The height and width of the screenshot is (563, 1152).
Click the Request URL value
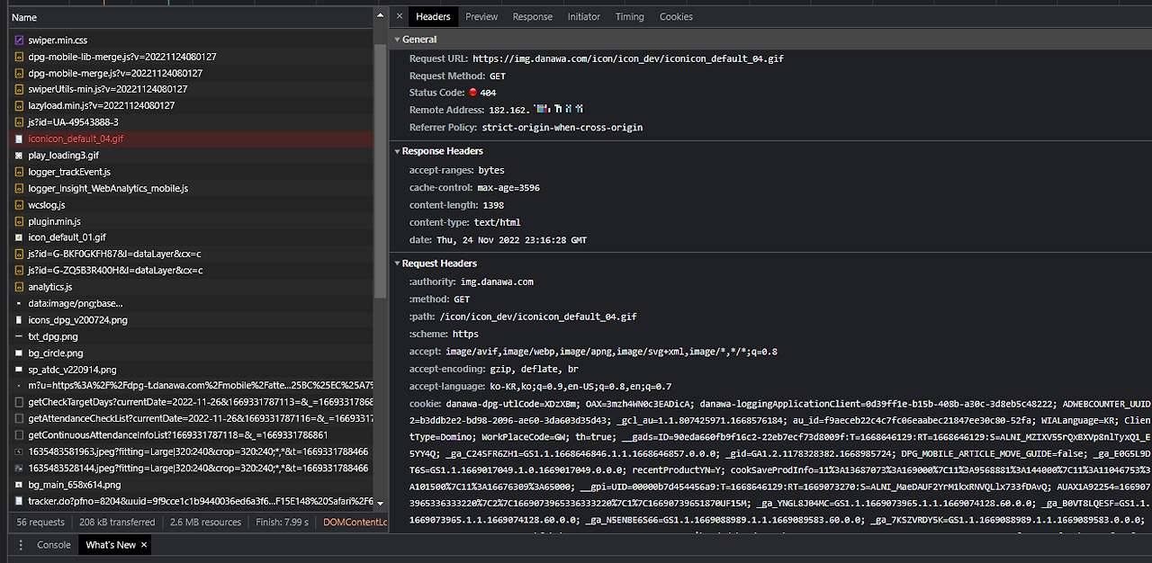pyautogui.click(x=627, y=58)
